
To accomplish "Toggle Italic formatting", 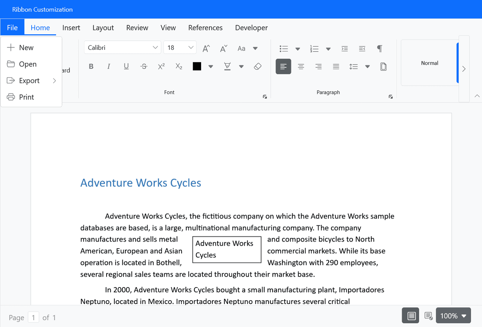I will 108,67.
